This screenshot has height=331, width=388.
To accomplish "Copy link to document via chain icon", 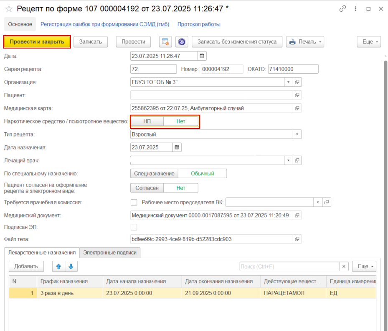I will (x=343, y=9).
